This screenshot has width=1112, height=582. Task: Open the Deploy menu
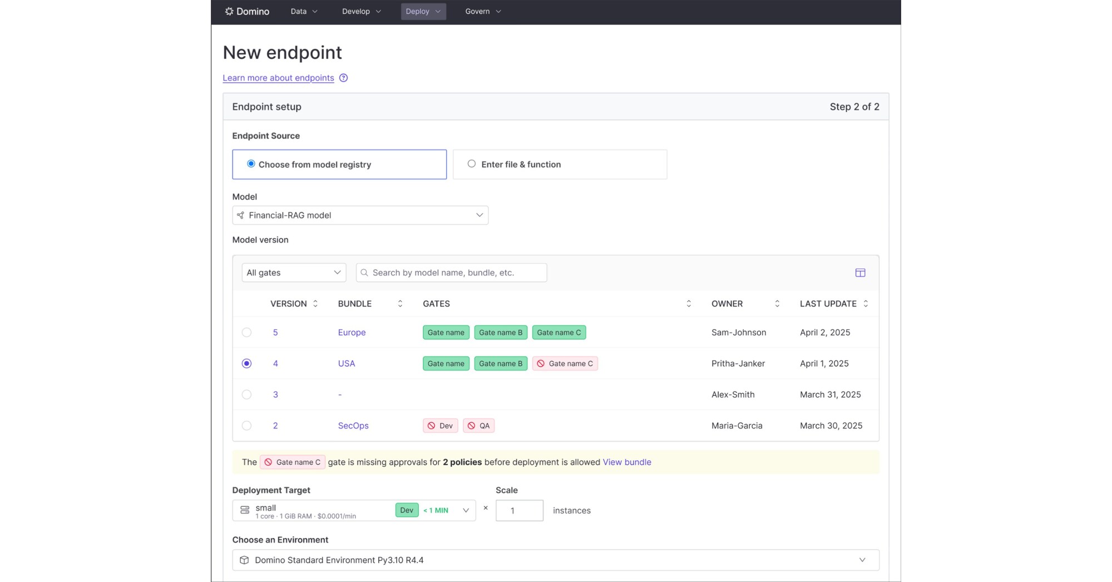pos(423,11)
